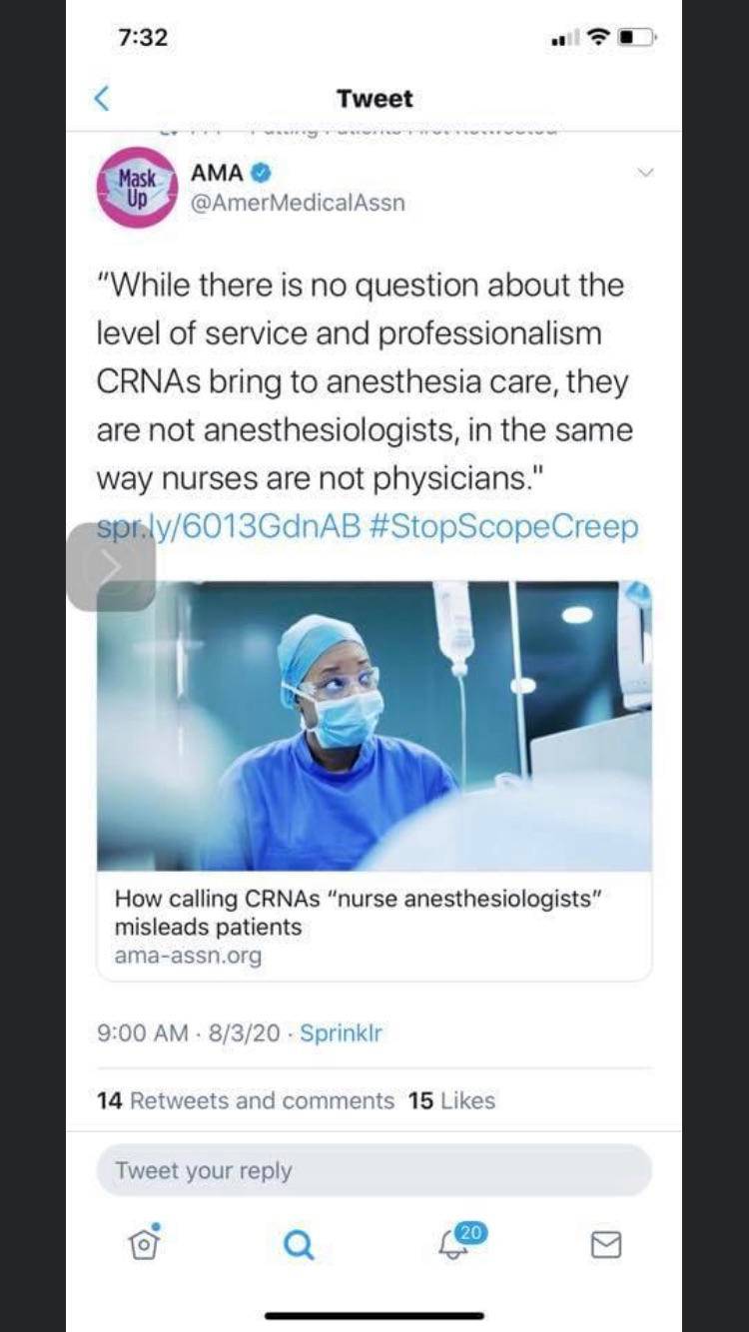
Task: Tap the ama-assn.org domain link
Action: pos(188,956)
